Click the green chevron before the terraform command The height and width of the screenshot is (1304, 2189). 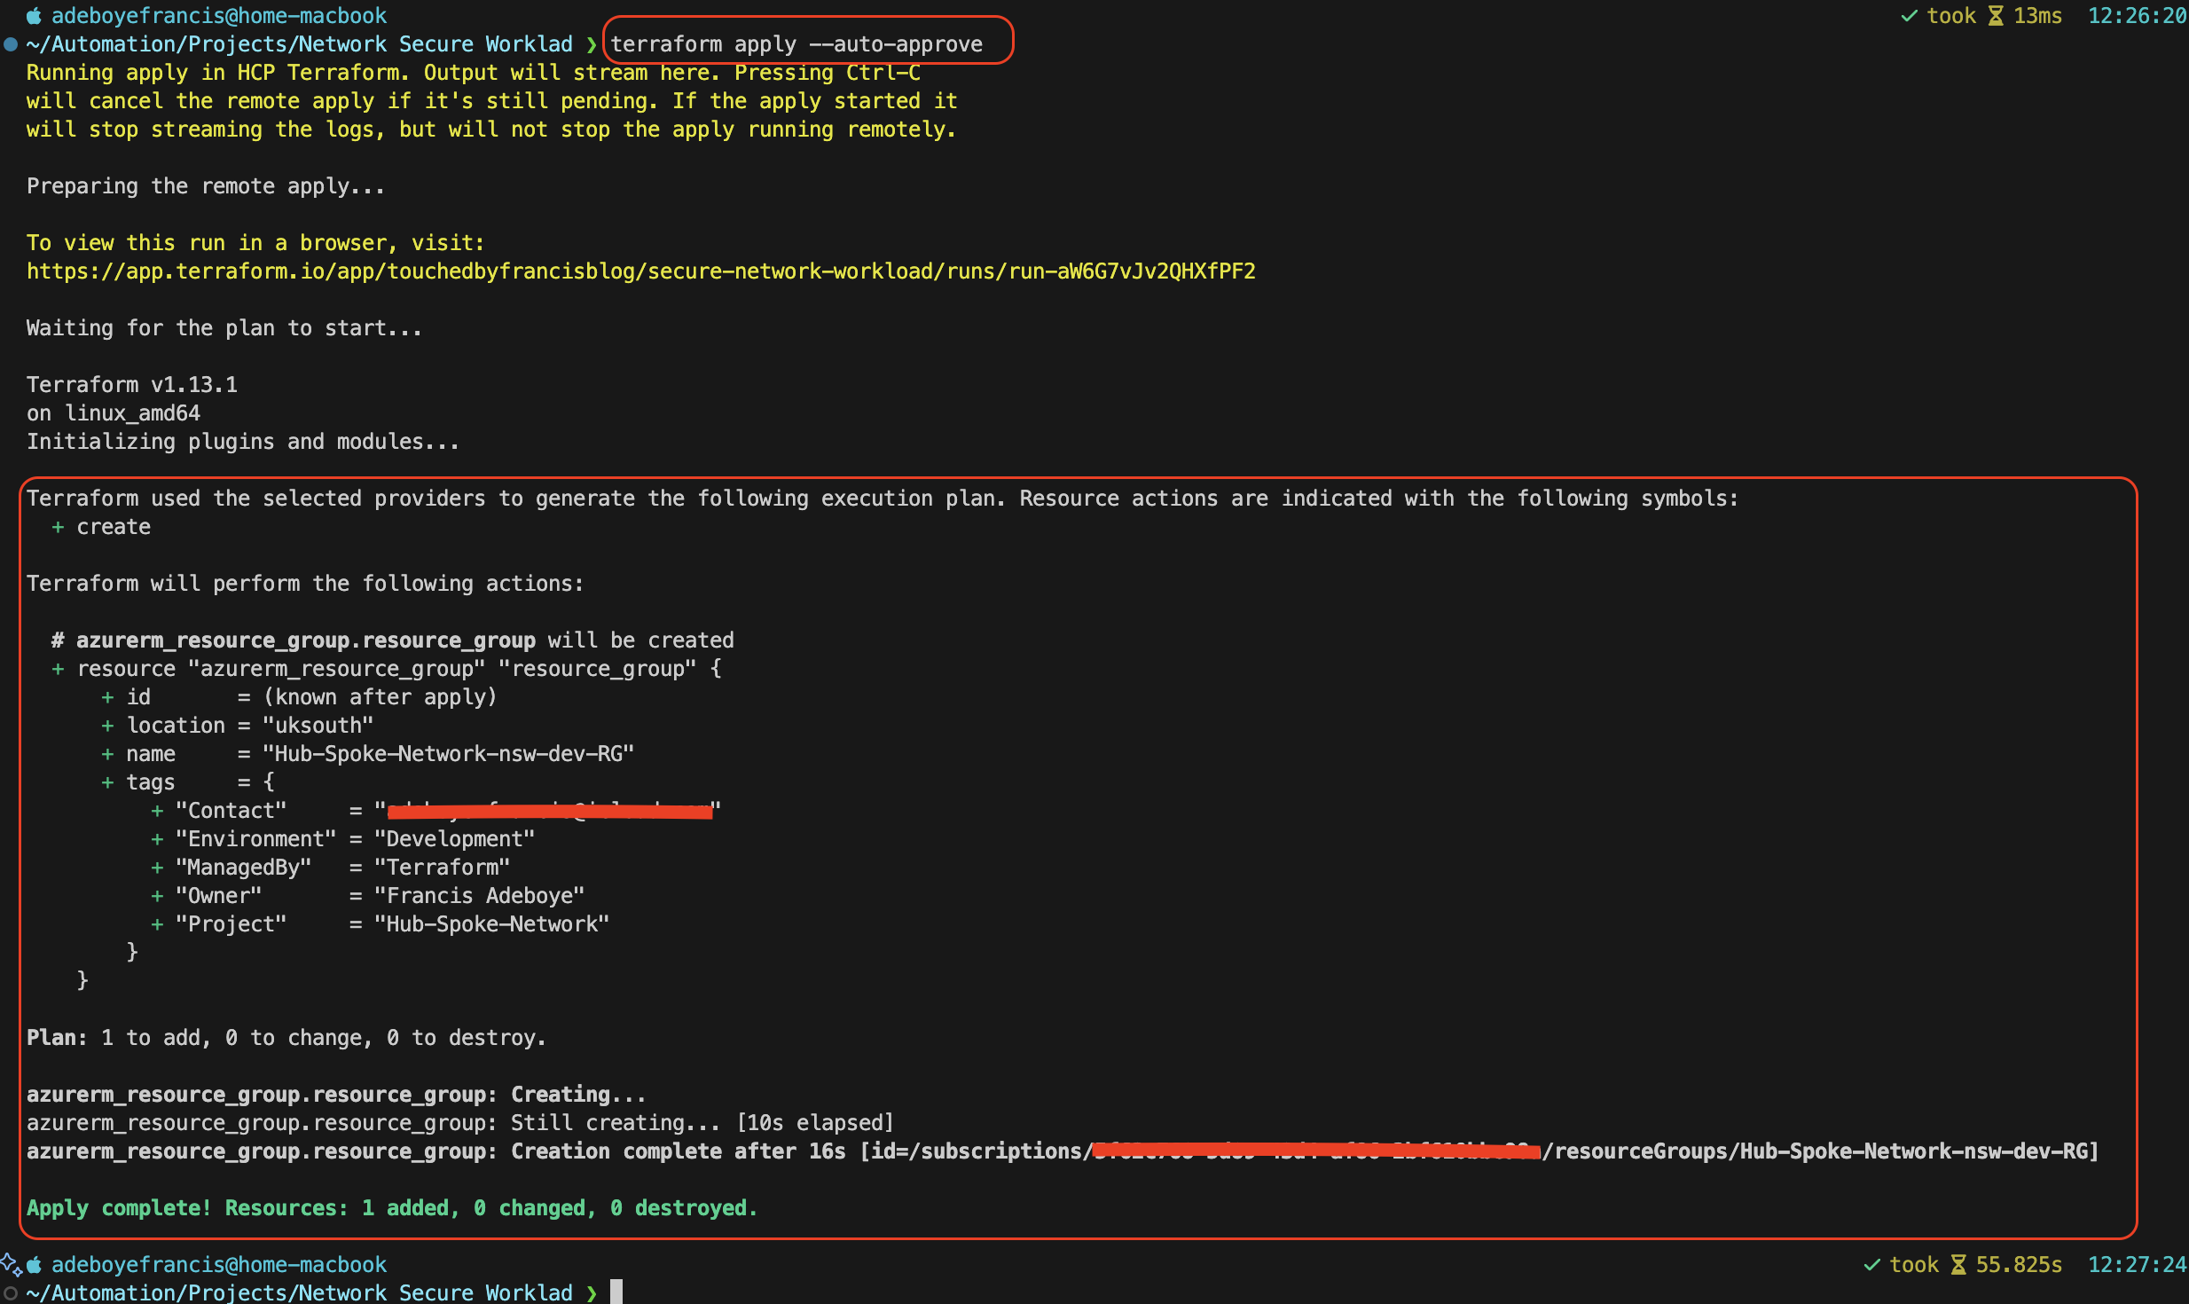(591, 43)
